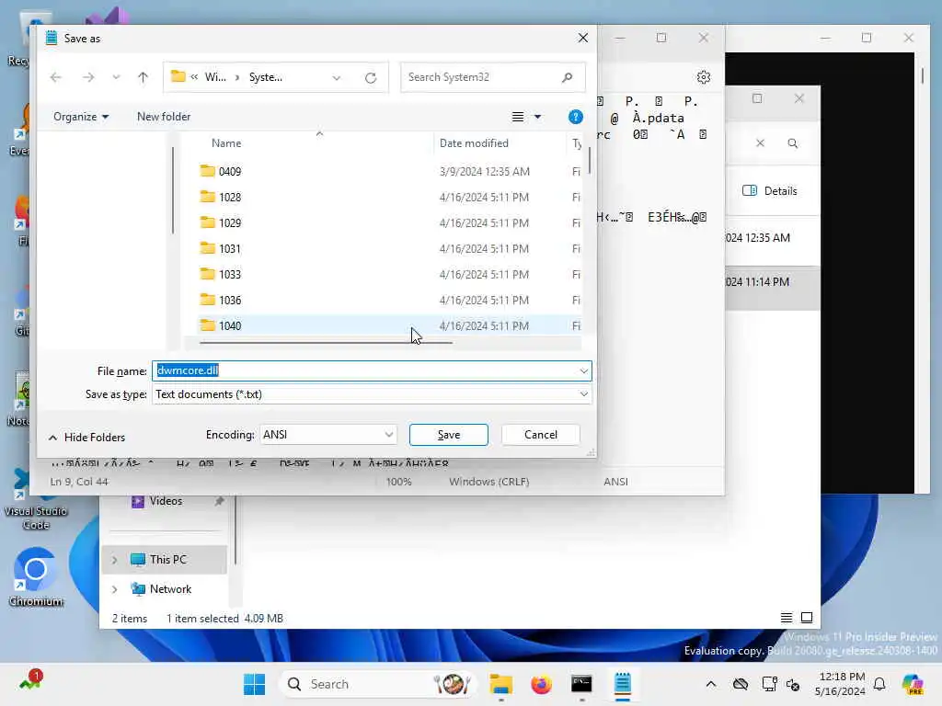Change view layout icon in Save as
Screen dimensions: 942x706
point(518,117)
